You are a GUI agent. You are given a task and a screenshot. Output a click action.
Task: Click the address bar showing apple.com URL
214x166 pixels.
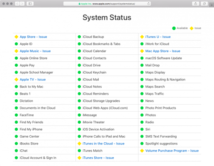(107, 4)
